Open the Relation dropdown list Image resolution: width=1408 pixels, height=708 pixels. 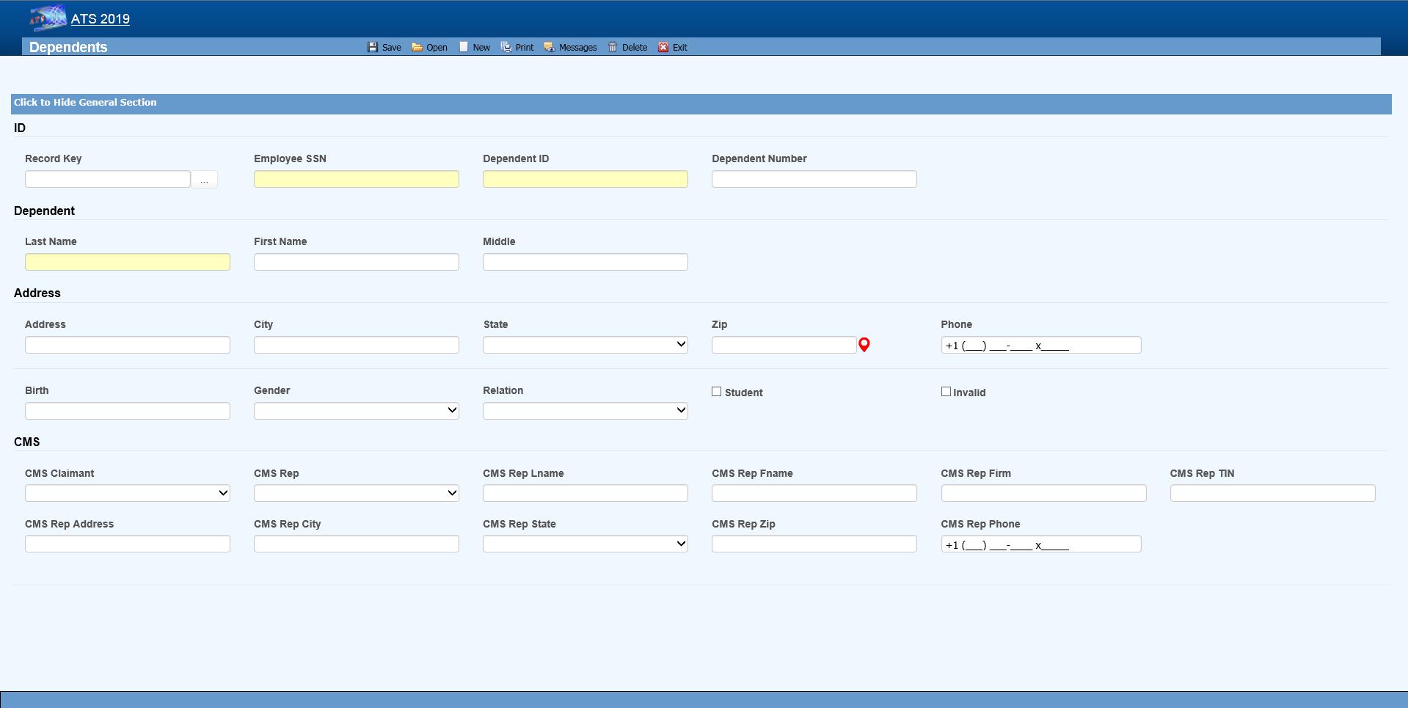point(585,411)
